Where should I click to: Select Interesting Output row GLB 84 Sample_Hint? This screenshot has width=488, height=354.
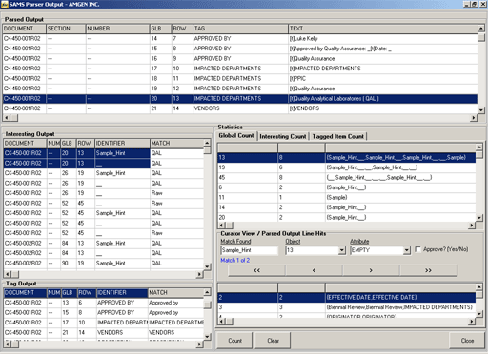tap(104, 243)
